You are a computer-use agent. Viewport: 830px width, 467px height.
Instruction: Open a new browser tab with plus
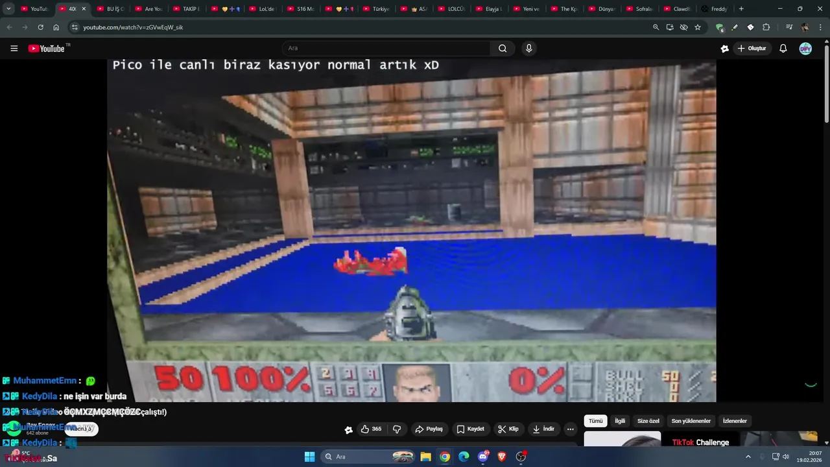click(741, 9)
